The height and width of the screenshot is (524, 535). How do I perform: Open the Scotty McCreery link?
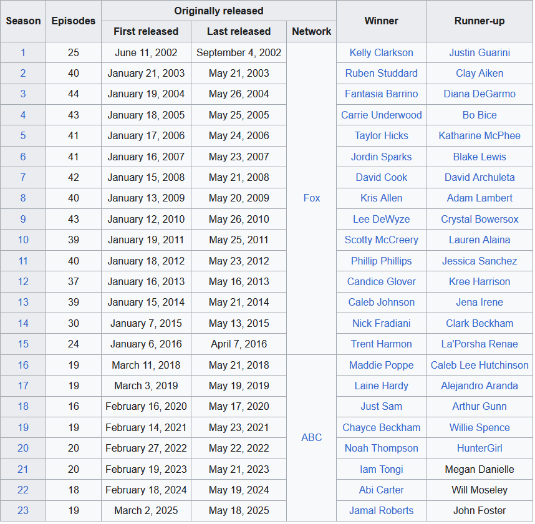pos(381,240)
